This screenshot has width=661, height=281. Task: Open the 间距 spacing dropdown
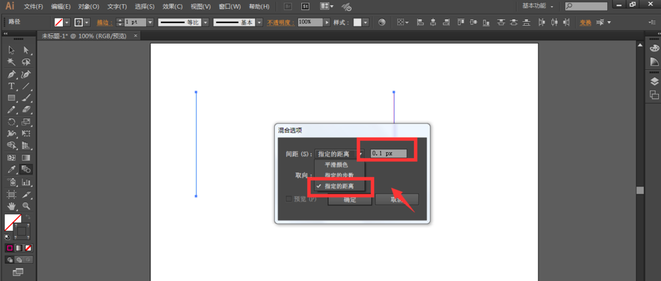click(360, 153)
